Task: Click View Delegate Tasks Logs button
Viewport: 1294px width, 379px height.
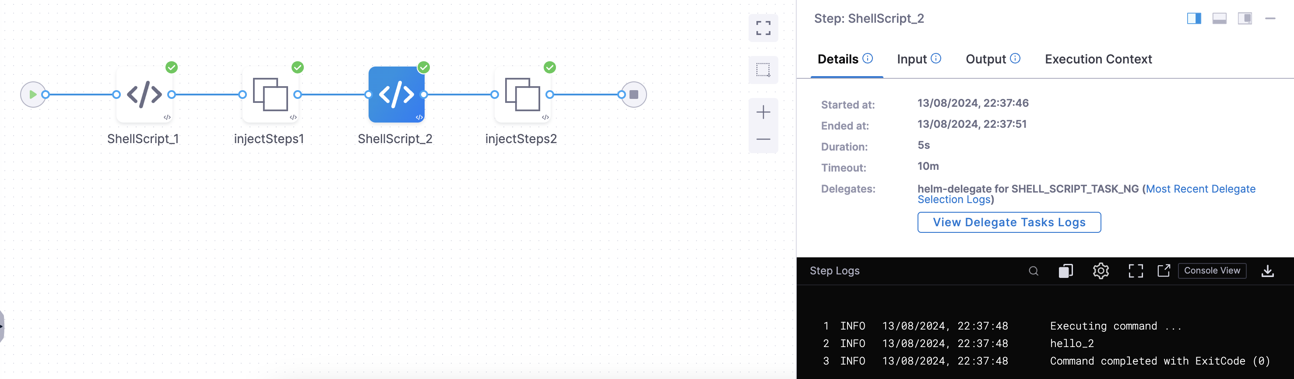Action: (1009, 222)
